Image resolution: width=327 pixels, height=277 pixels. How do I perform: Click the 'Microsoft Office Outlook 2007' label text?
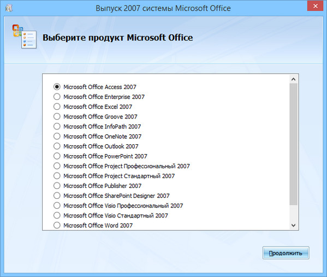pyautogui.click(x=101, y=146)
